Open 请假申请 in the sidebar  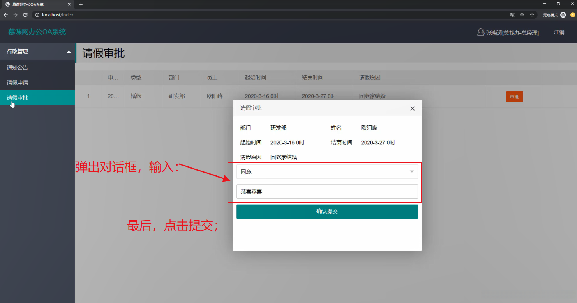click(17, 83)
